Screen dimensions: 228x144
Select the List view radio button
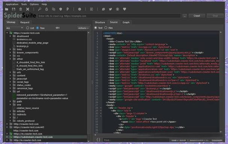[x=28, y=28]
